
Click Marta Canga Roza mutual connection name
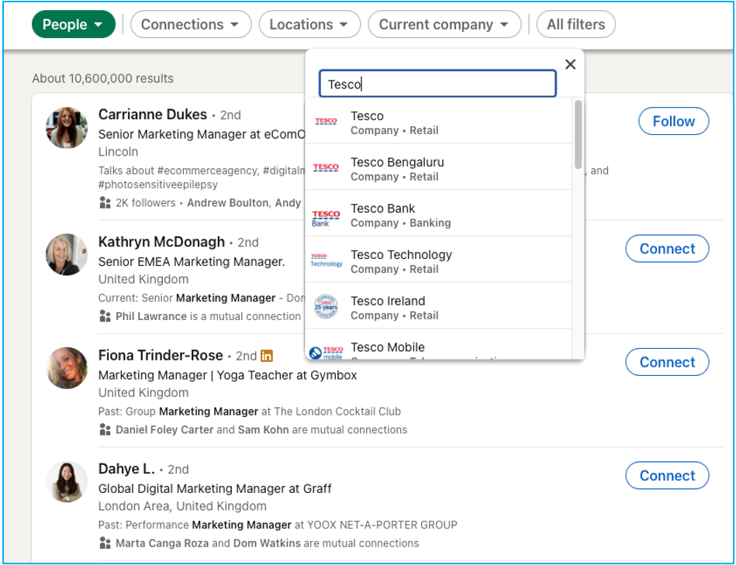162,543
